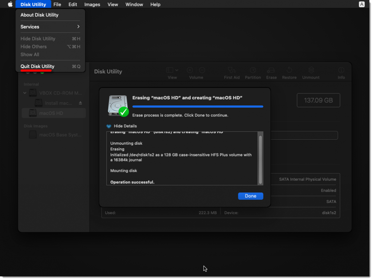Click the input source A icon
Screen dimensions: 373x280
pyautogui.click(x=362, y=4)
